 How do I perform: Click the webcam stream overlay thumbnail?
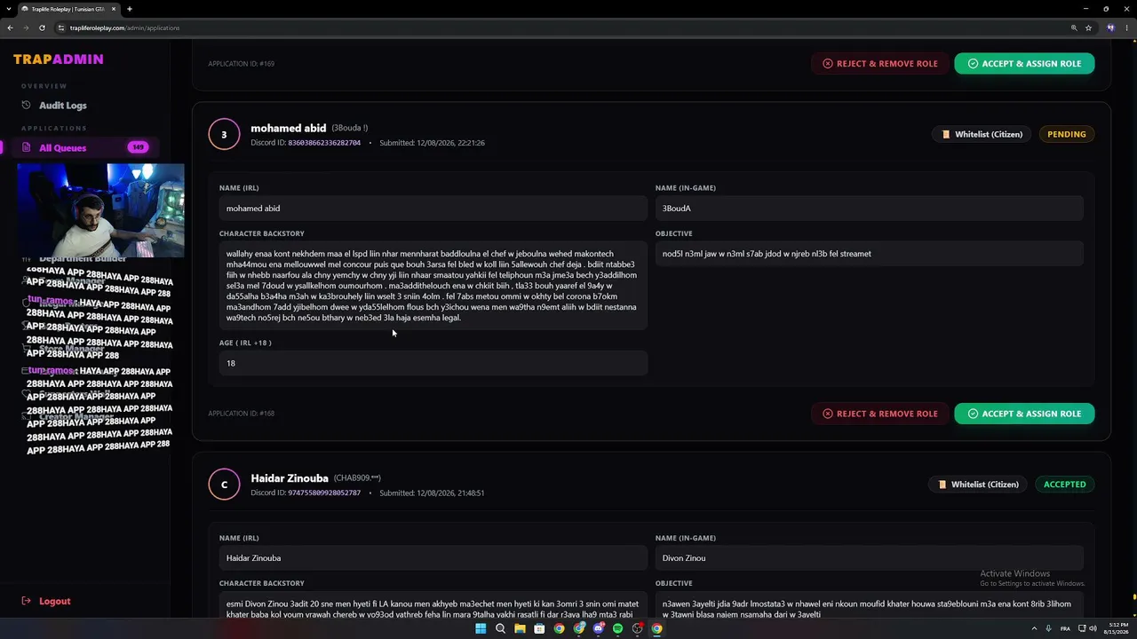tap(100, 210)
